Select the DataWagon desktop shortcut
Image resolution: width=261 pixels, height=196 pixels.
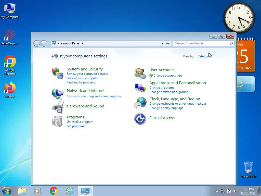coord(10,37)
